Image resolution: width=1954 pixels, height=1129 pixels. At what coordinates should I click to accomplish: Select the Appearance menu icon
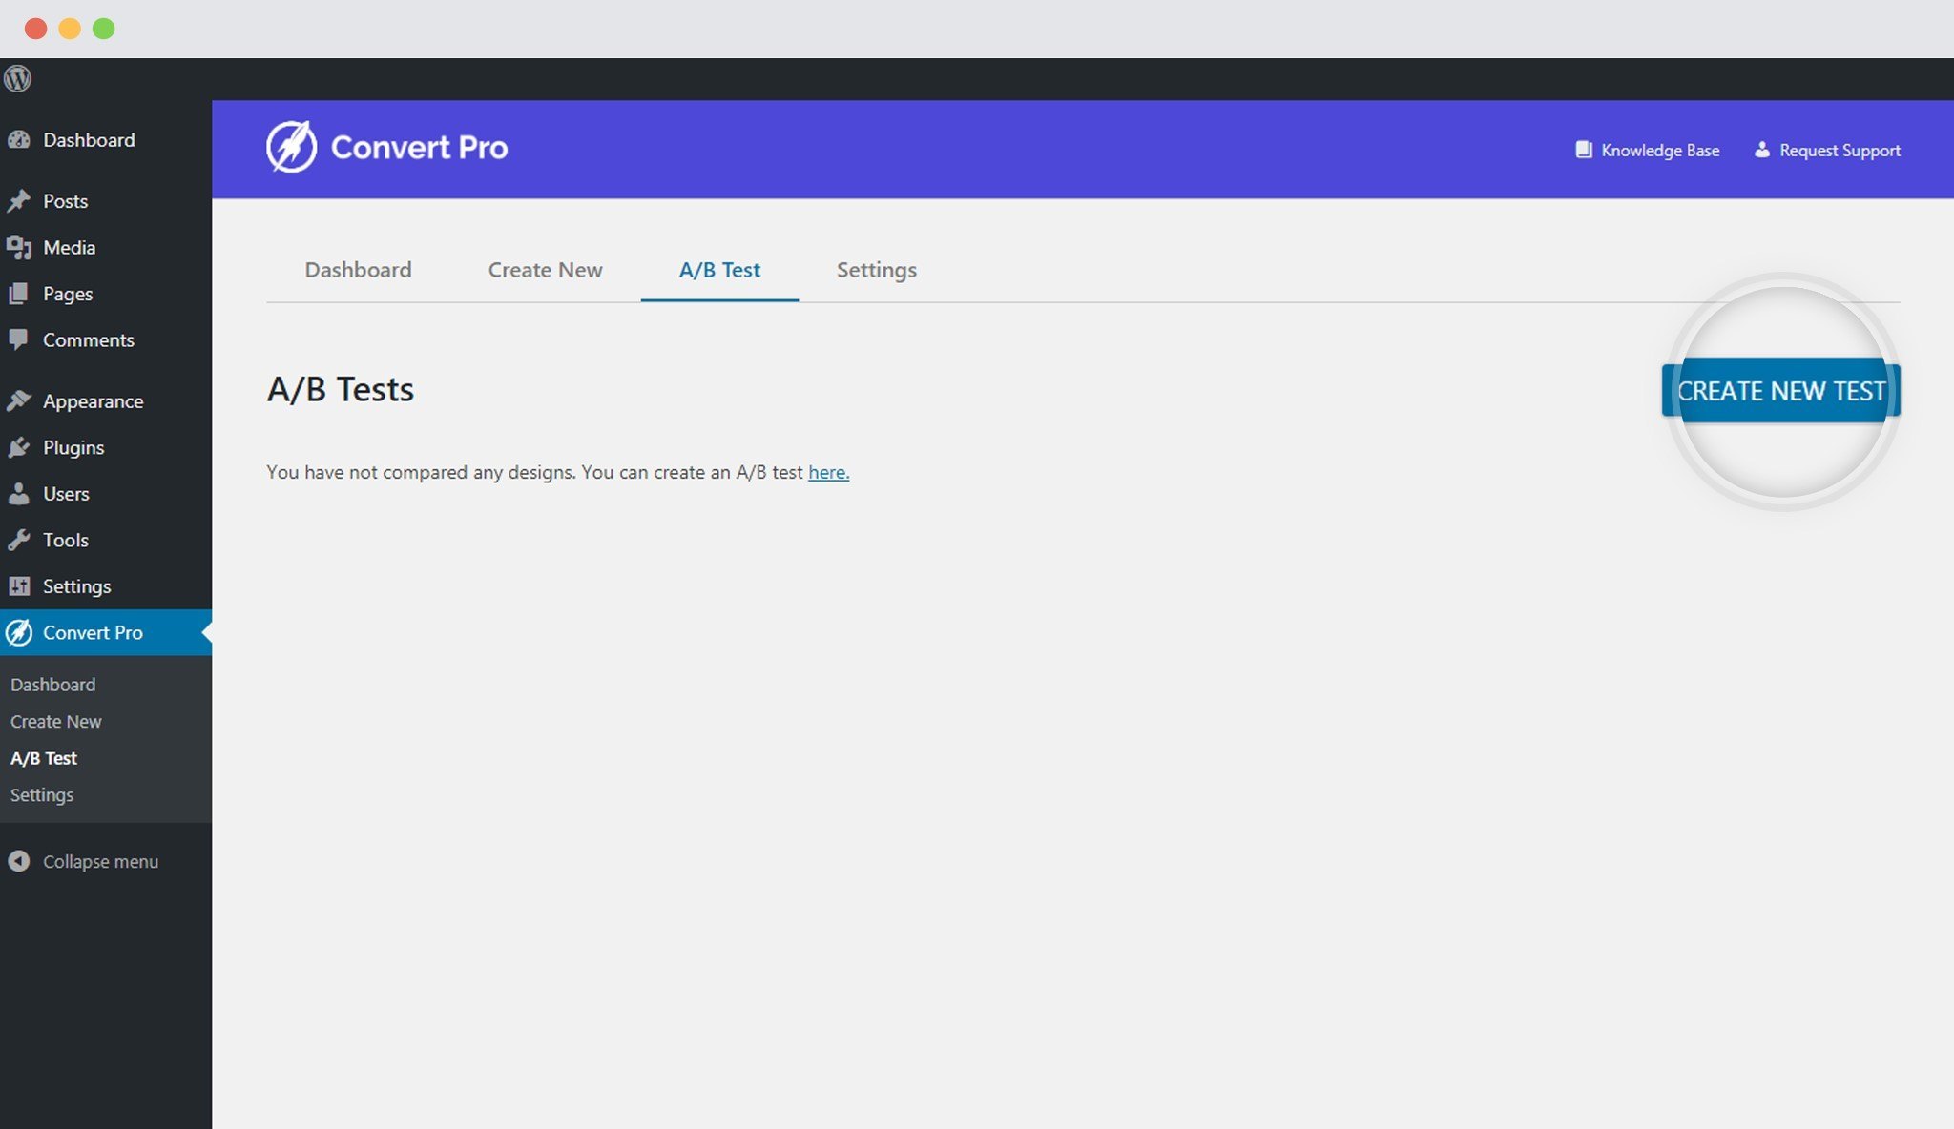click(20, 400)
